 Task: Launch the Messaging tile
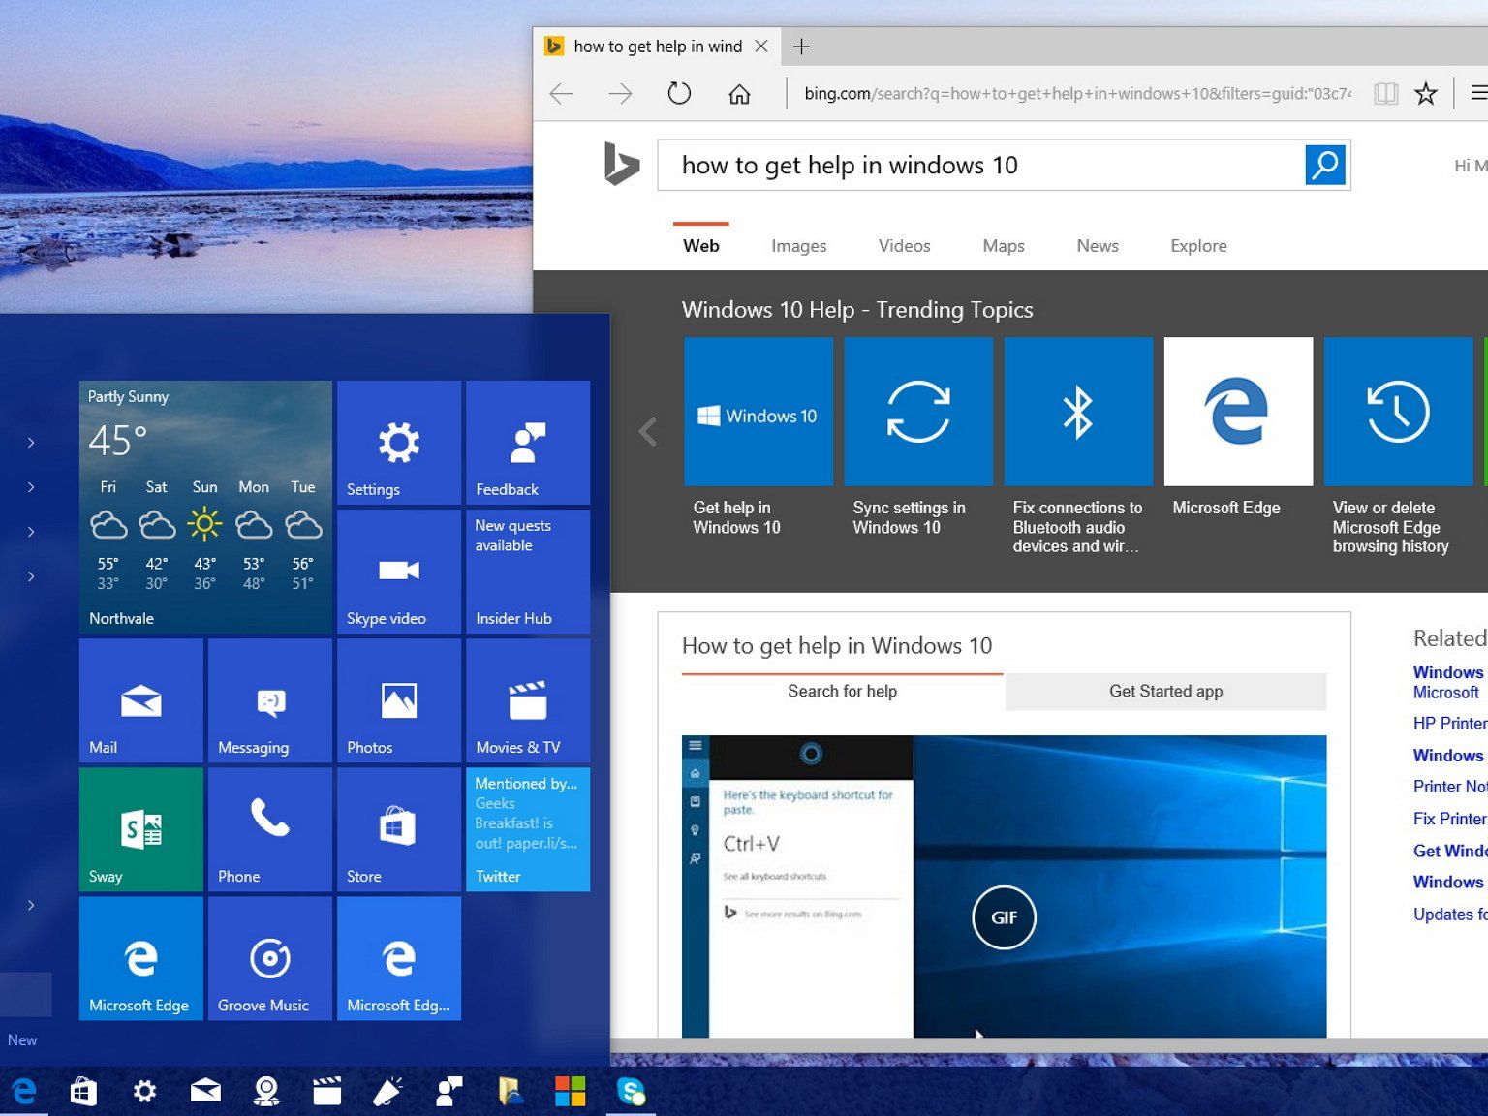(270, 700)
